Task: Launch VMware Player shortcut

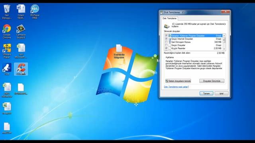Action: (7, 51)
